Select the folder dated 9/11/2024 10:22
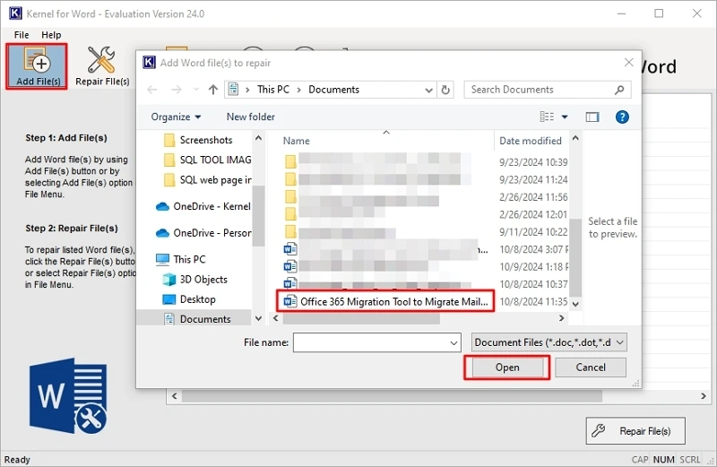 [425, 232]
